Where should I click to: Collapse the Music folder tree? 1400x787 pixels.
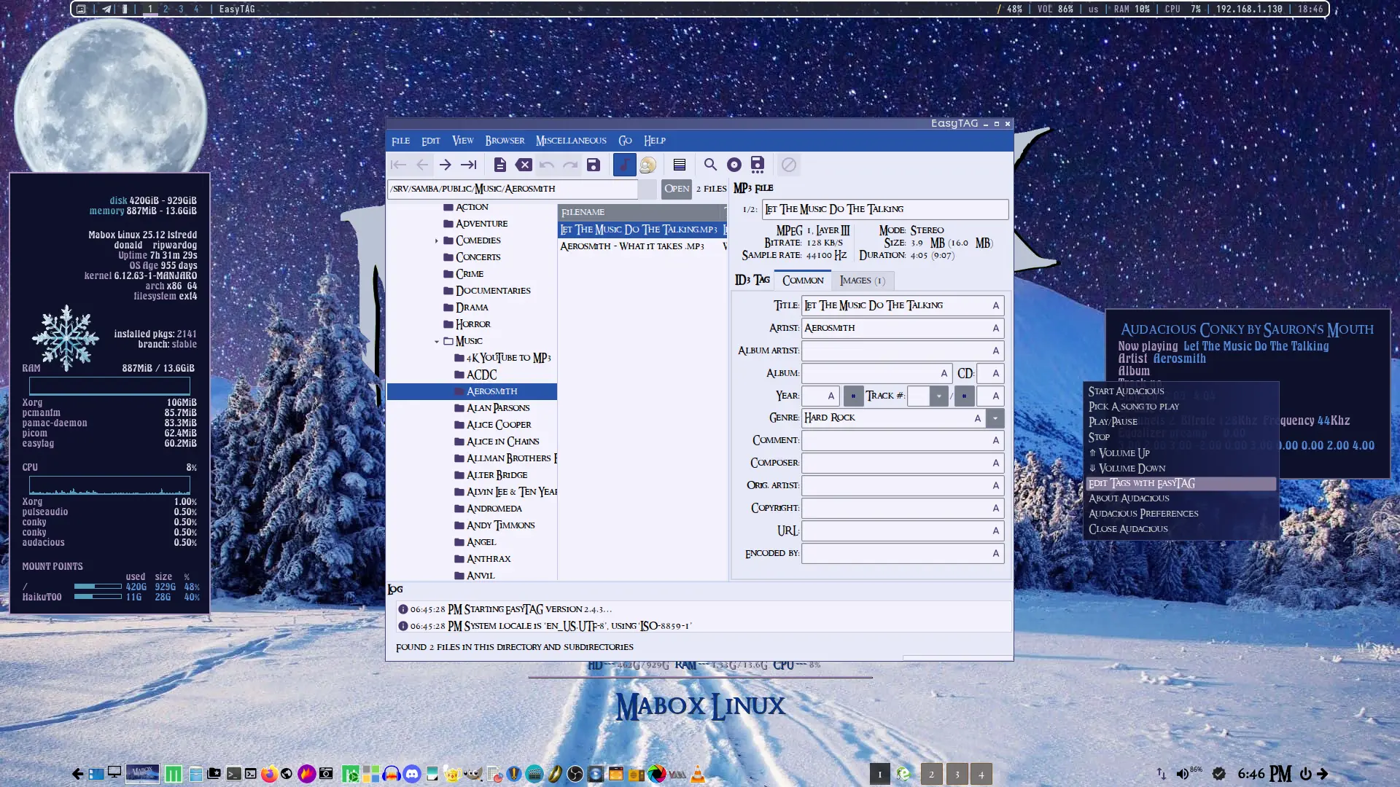437,341
